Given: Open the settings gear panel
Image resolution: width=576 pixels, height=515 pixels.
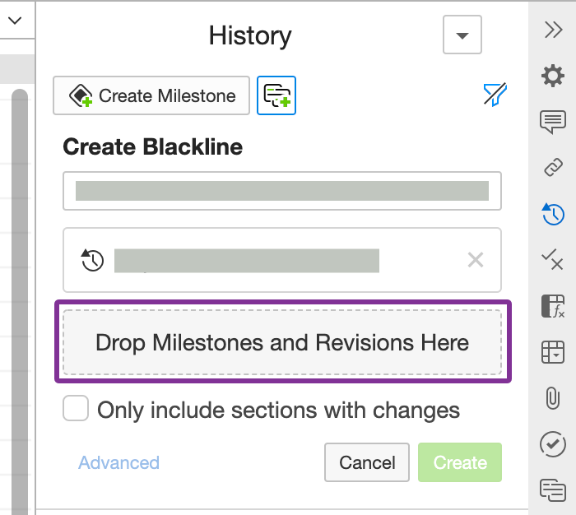Looking at the screenshot, I should tap(553, 76).
